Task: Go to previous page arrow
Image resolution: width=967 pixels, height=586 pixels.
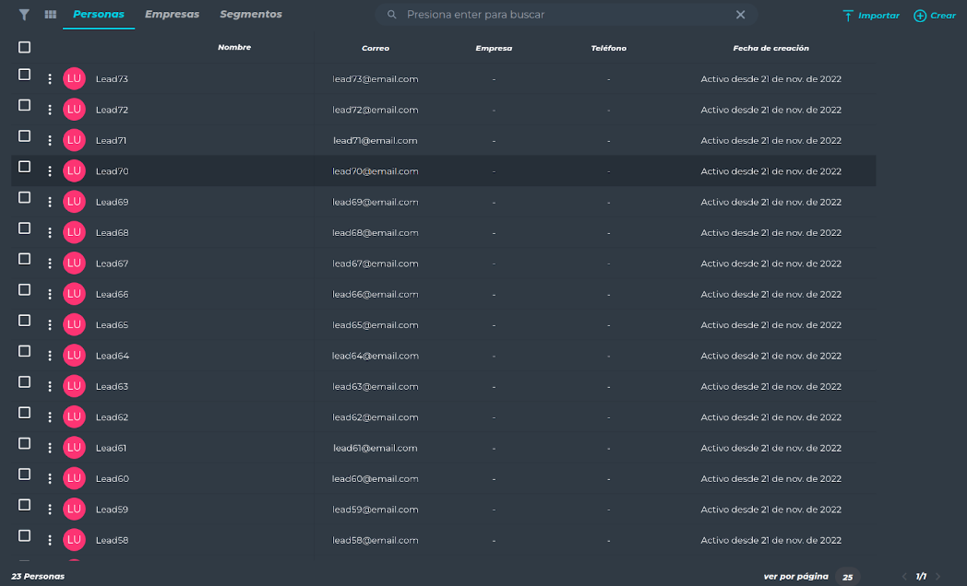Action: click(x=904, y=577)
